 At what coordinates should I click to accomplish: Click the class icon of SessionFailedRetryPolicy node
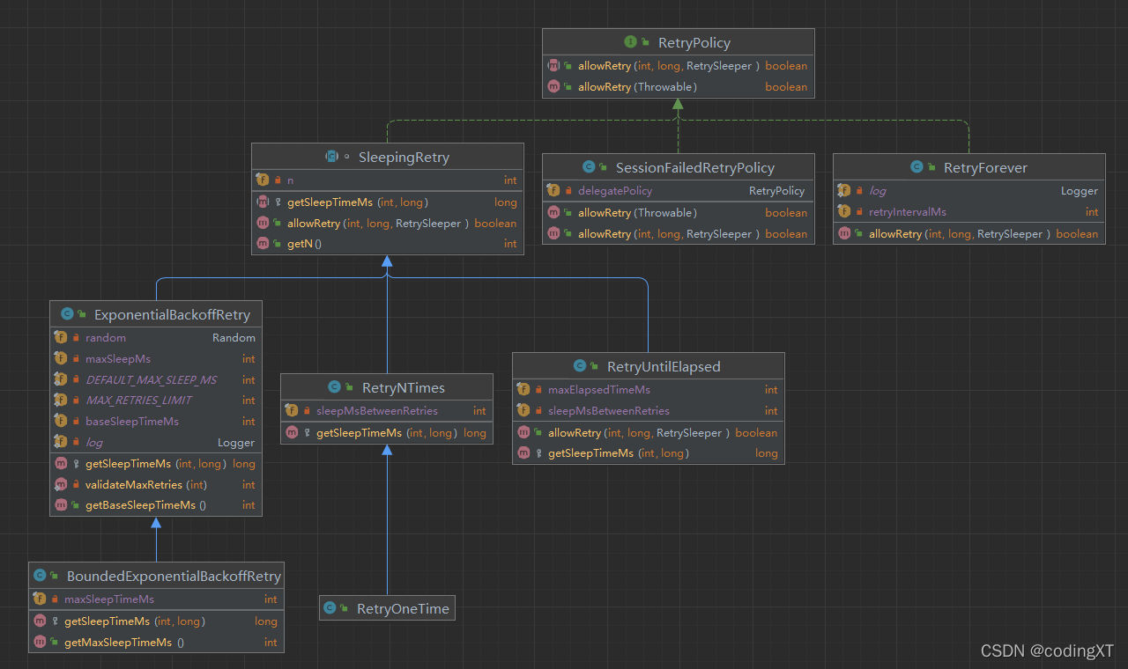pyautogui.click(x=590, y=167)
